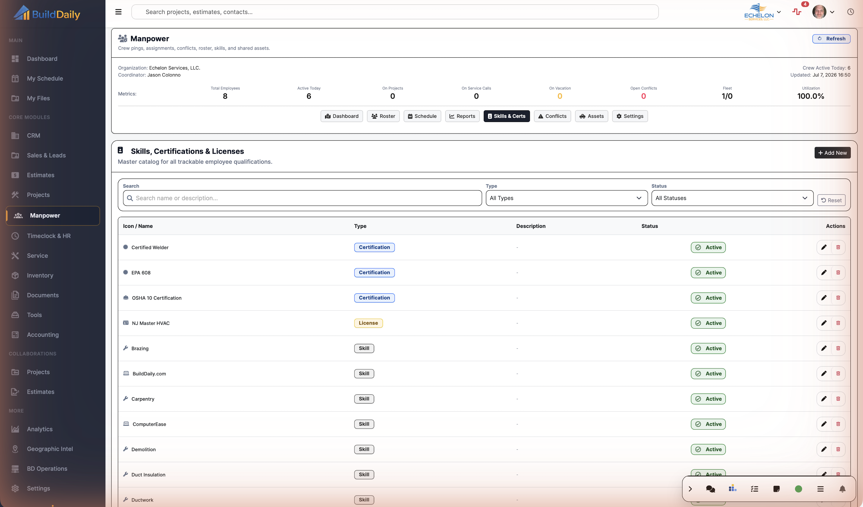Collapse the floating toolbar with the arrow
The height and width of the screenshot is (507, 863).
click(690, 489)
